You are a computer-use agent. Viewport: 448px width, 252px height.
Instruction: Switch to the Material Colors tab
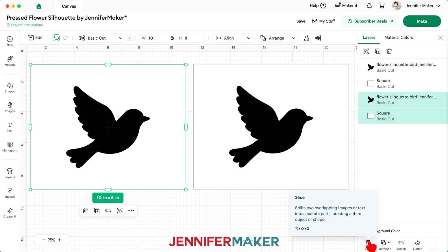tap(399, 38)
